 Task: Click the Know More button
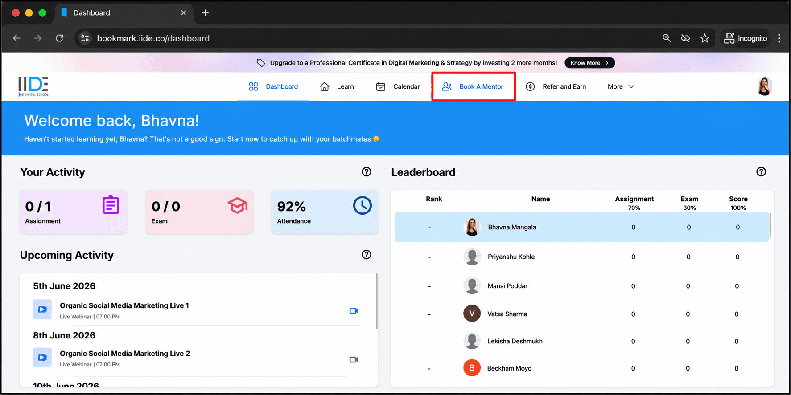coord(589,63)
